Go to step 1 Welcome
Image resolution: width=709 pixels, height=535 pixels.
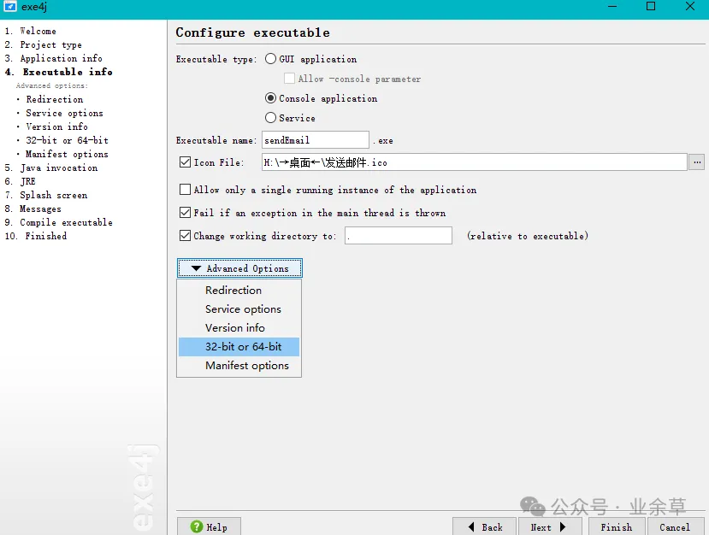point(30,31)
